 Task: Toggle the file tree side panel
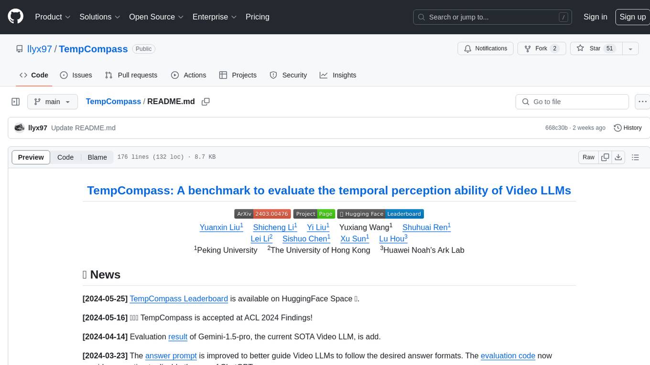[x=15, y=102]
